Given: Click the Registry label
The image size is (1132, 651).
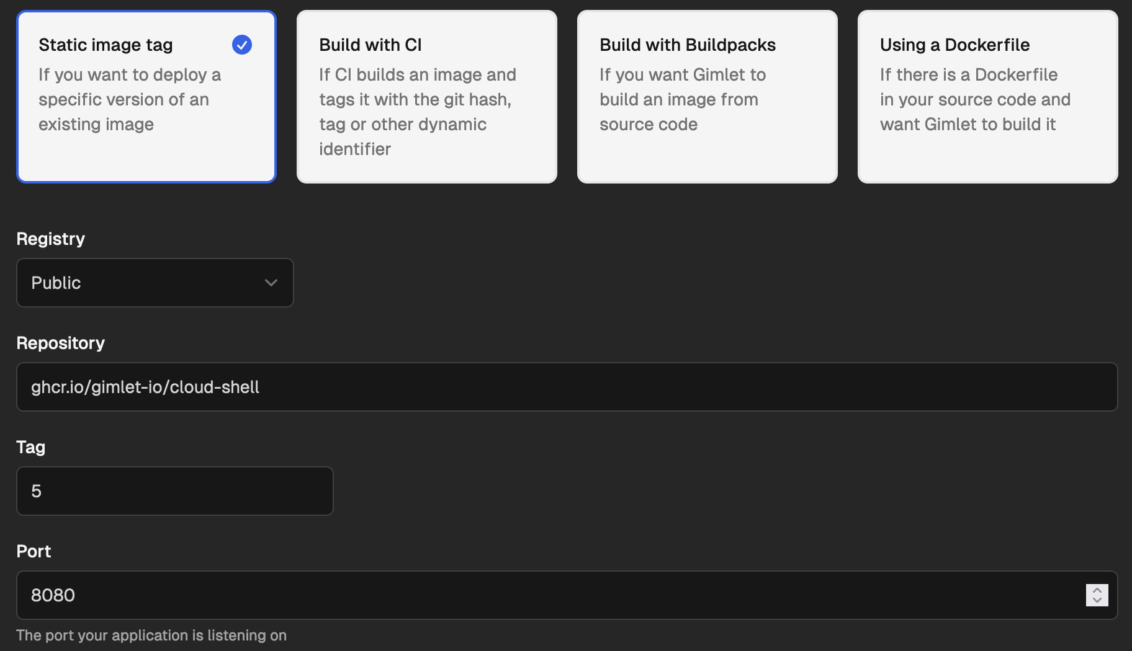Looking at the screenshot, I should (51, 239).
